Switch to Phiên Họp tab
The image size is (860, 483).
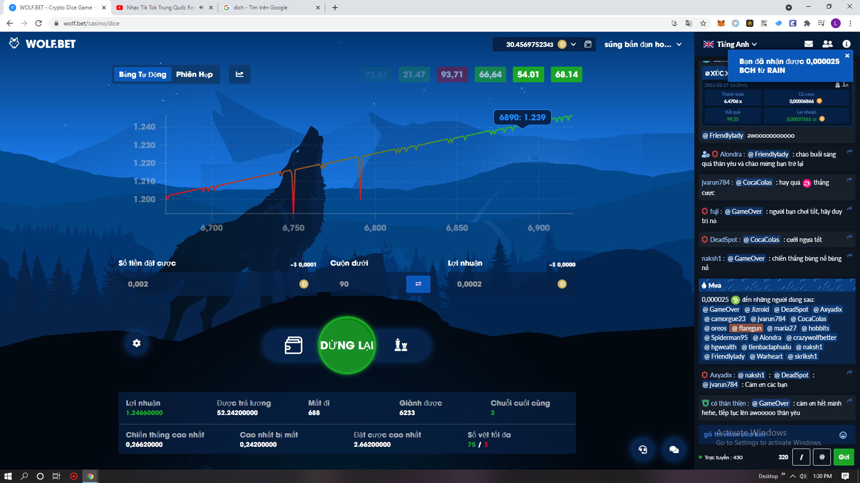[x=194, y=74]
